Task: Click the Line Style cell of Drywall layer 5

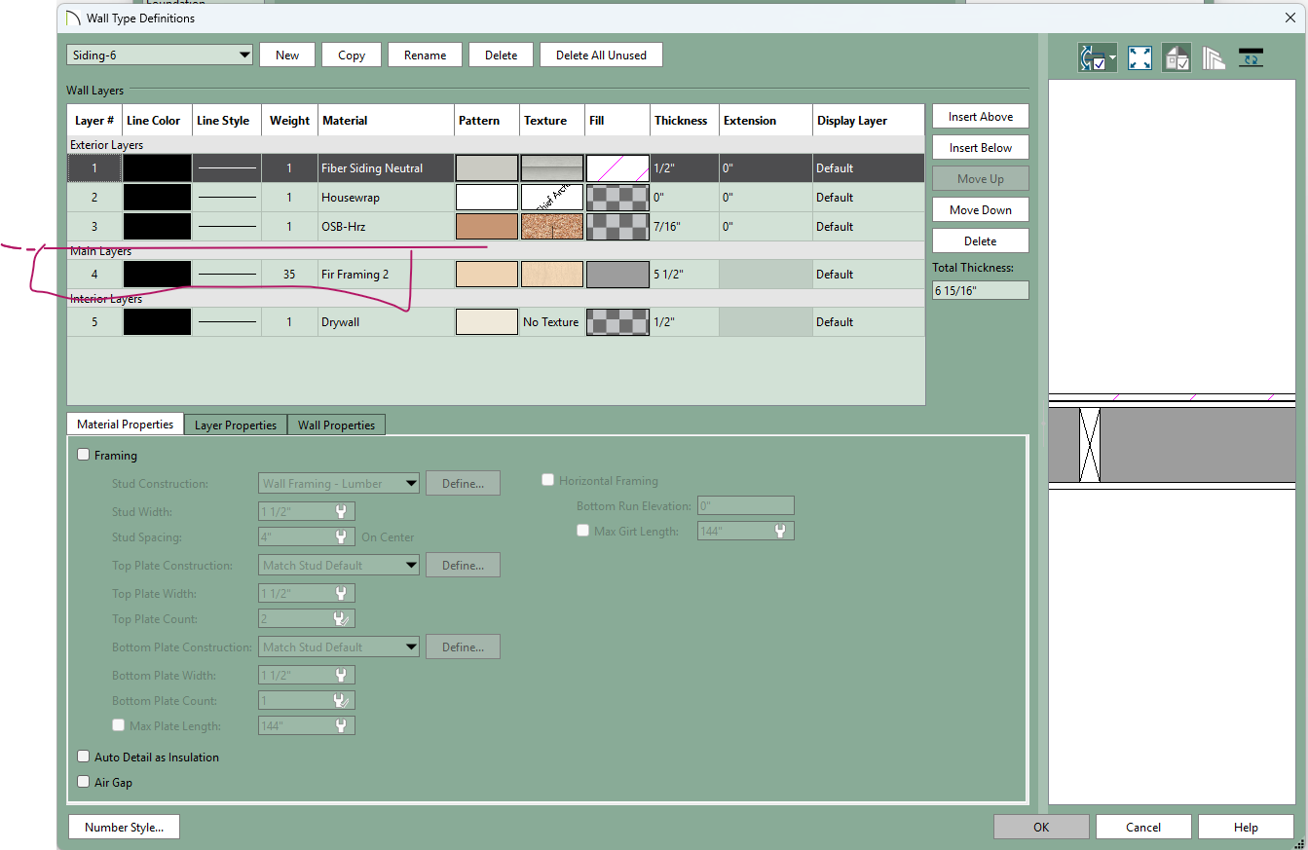Action: 227,321
